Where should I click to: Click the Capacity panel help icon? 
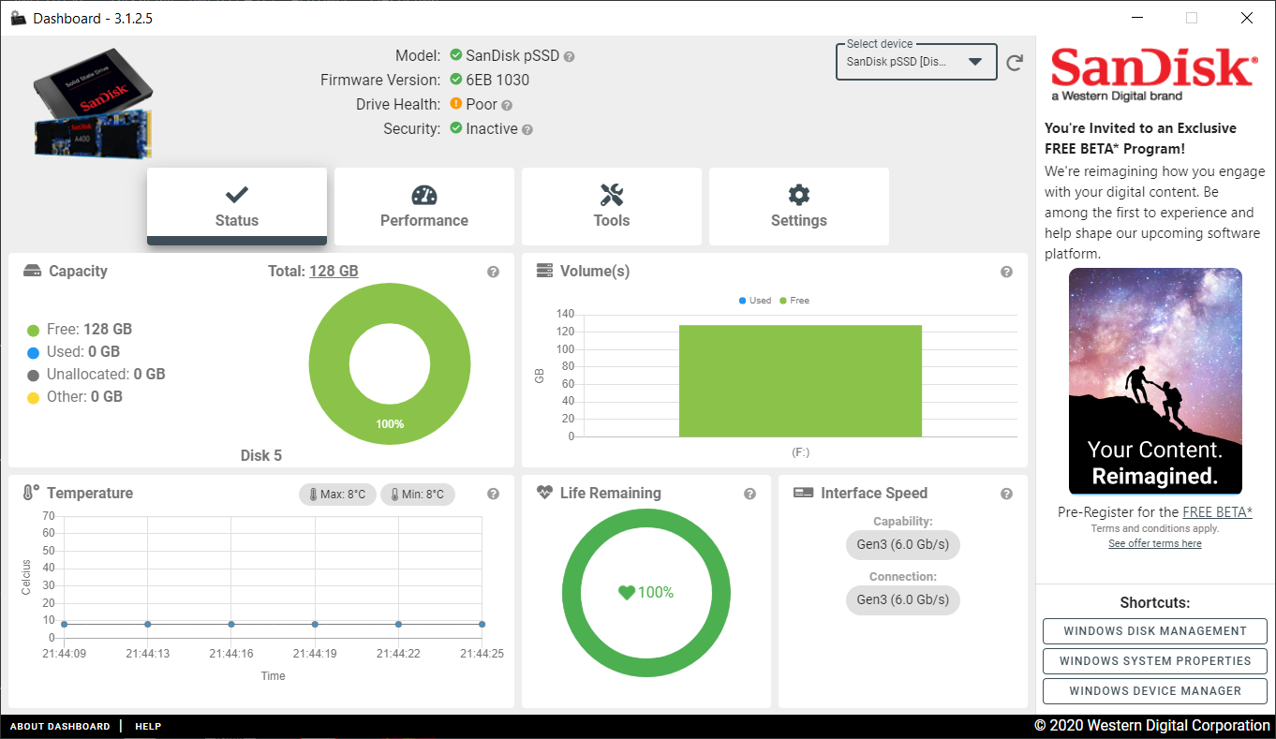coord(493,272)
